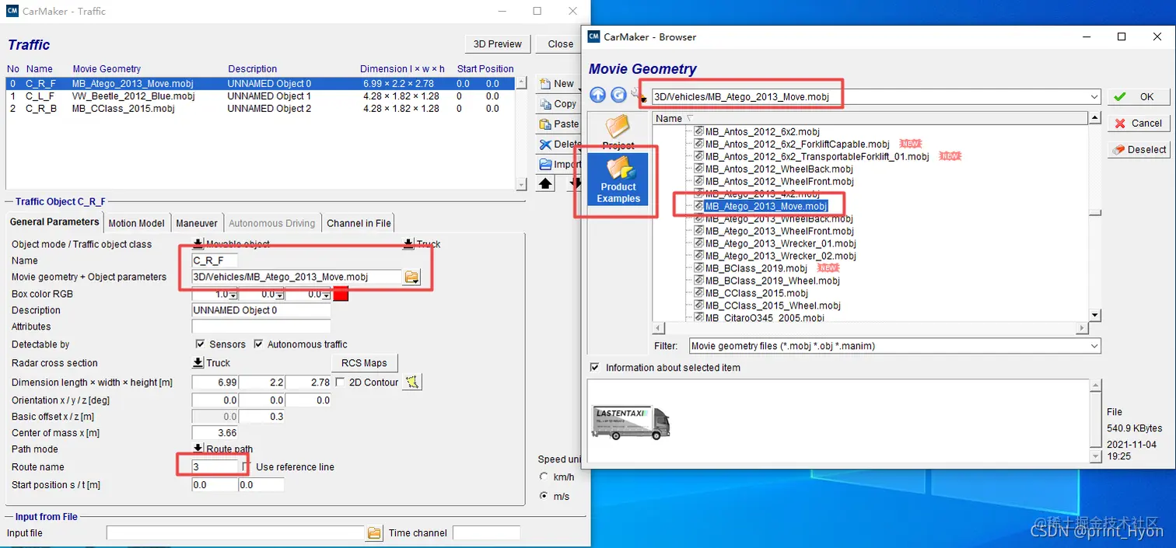1176x548 pixels.
Task: Move traffic object up with black up arrow
Action: coord(545,183)
